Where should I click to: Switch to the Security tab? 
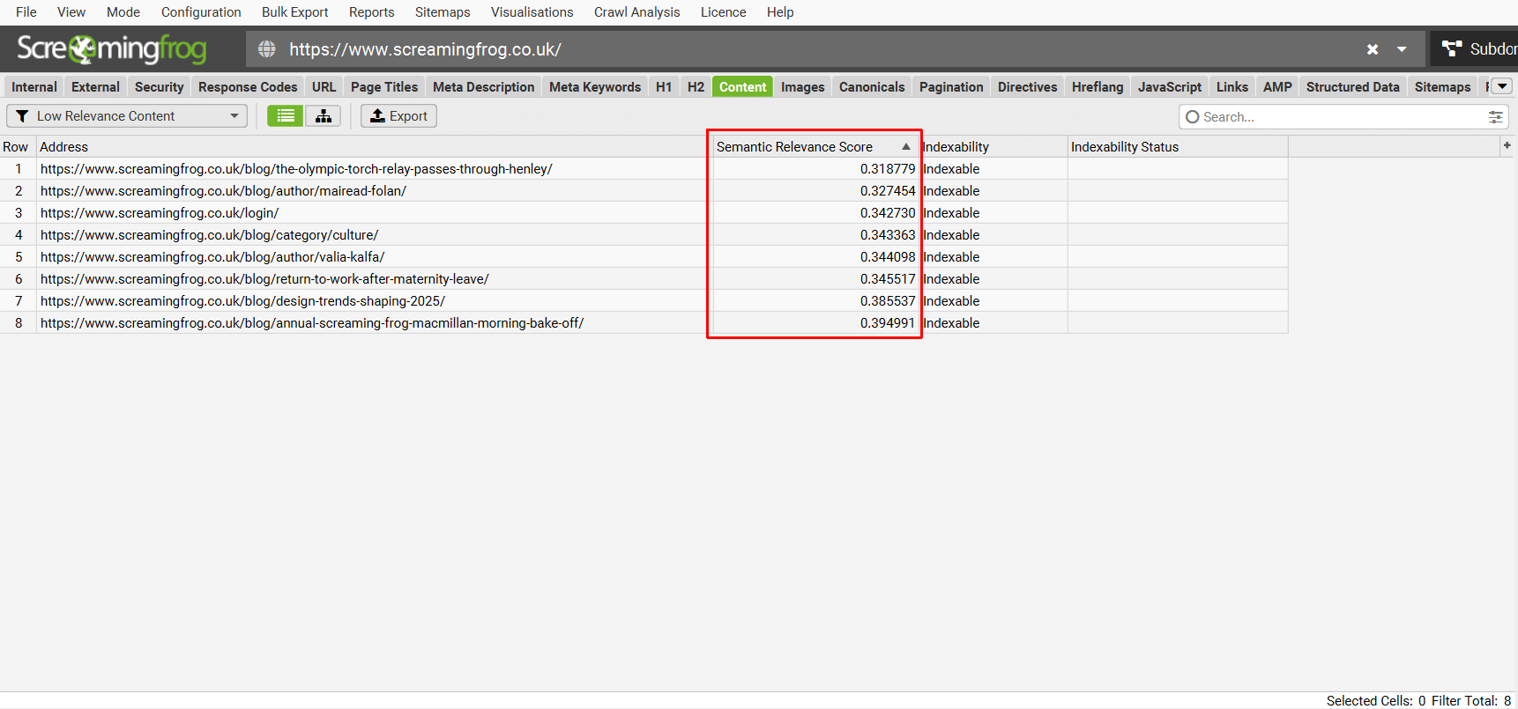click(159, 86)
